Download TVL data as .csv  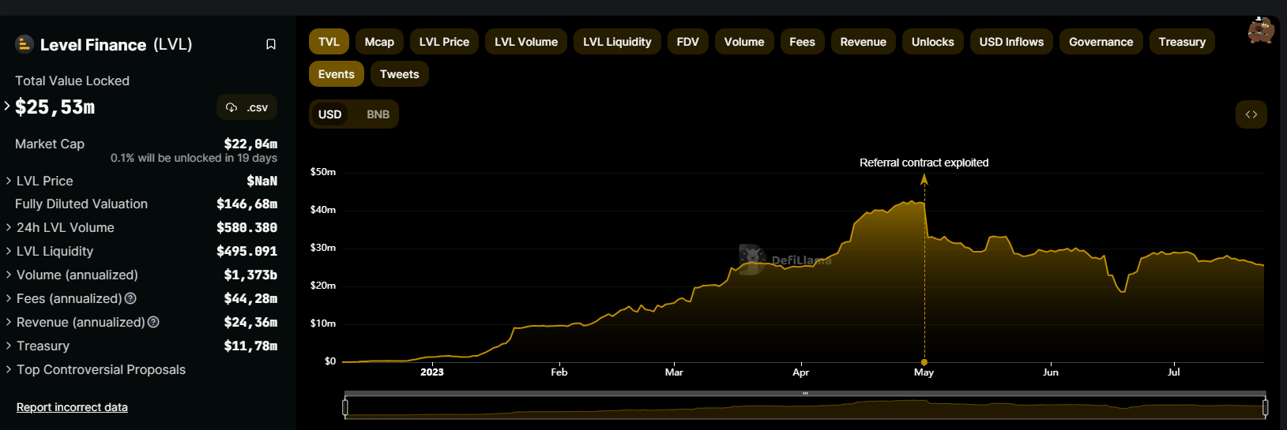point(246,107)
